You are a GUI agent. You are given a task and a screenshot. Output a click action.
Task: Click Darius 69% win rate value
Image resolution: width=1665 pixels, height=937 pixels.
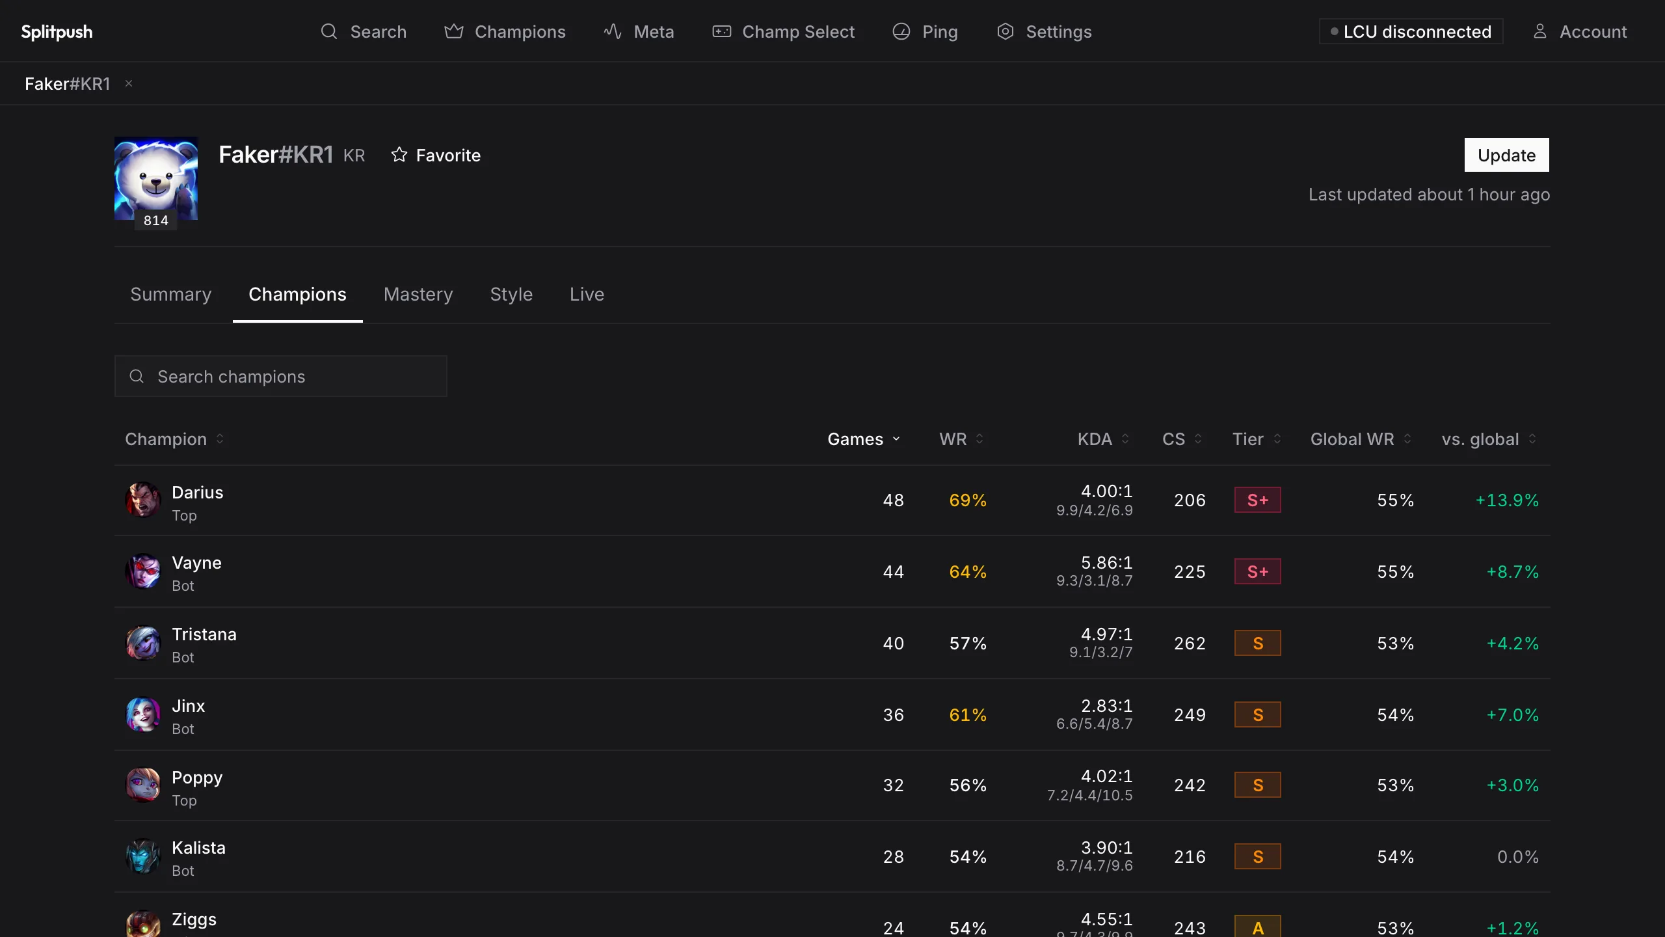pos(968,500)
